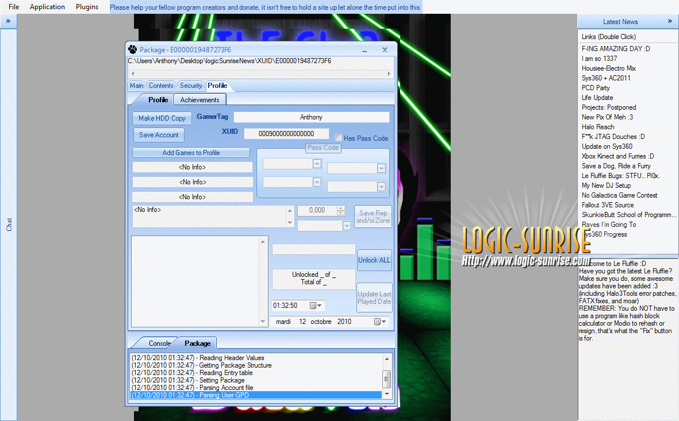Select news item Housiee-Electro Mix

(608, 68)
